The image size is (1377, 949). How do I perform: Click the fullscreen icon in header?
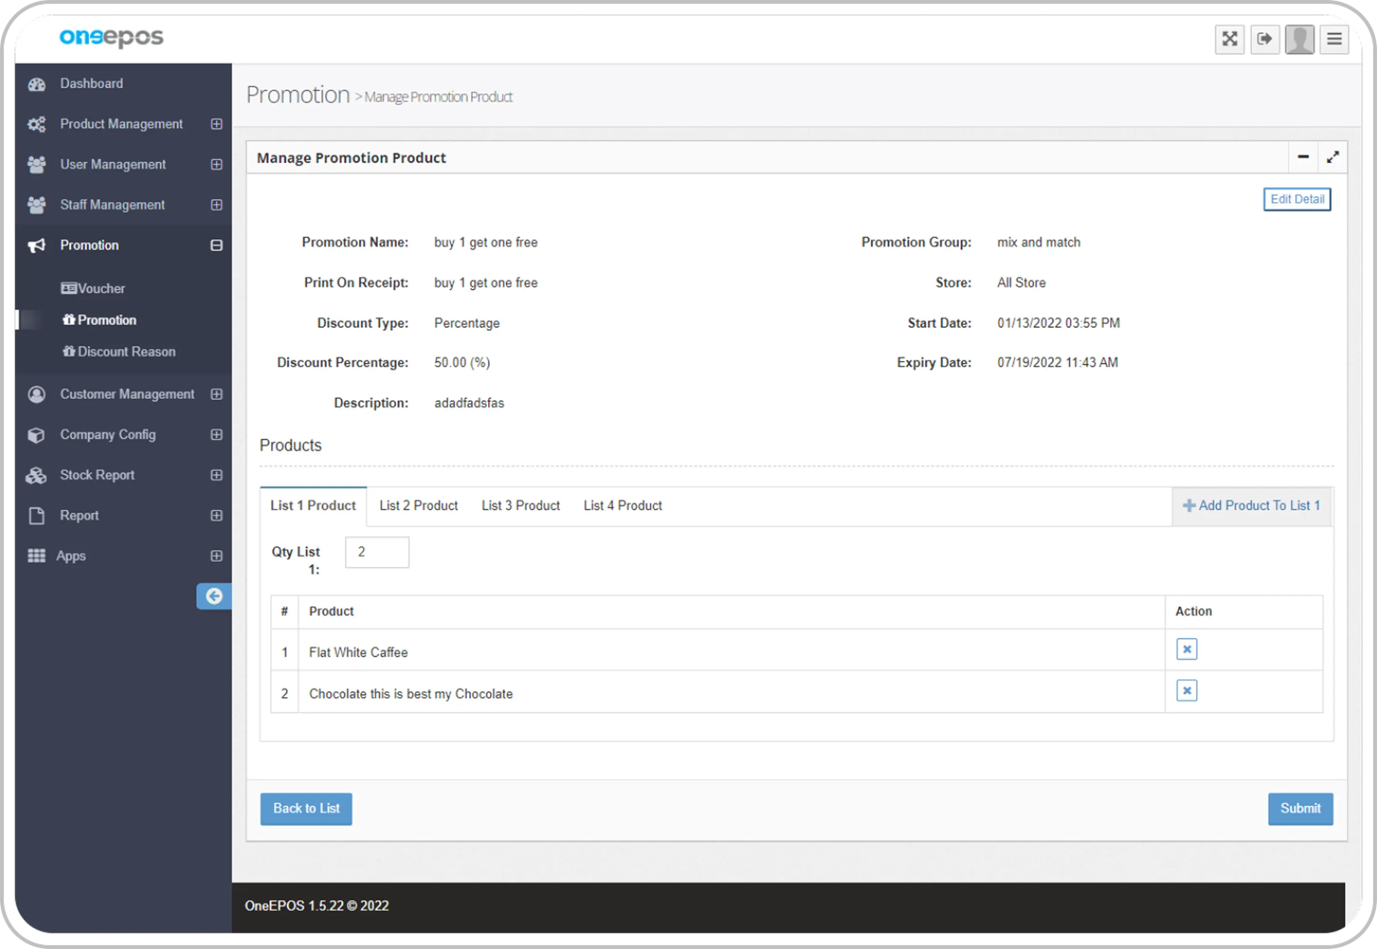[x=1229, y=39]
